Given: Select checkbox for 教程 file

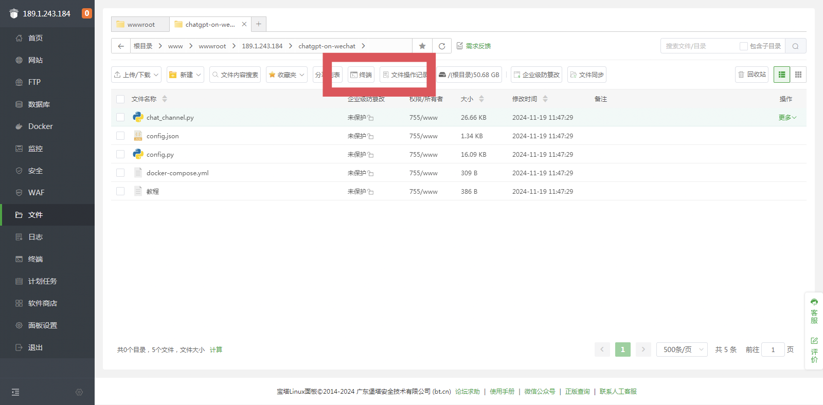Looking at the screenshot, I should (x=120, y=191).
